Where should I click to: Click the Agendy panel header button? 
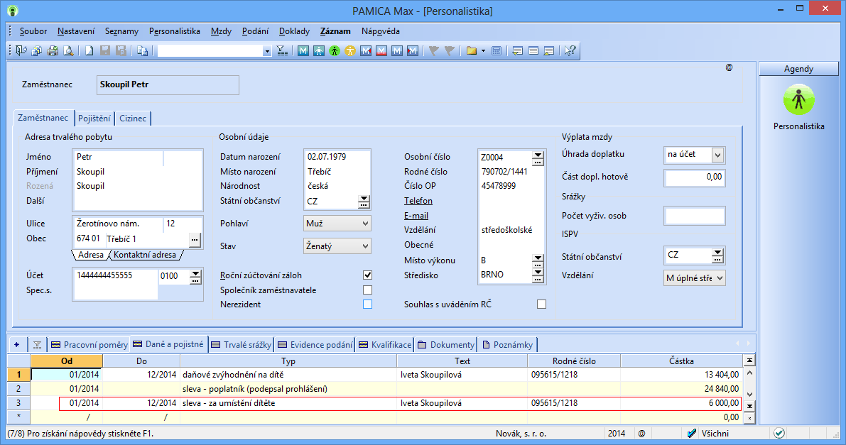pyautogui.click(x=798, y=69)
